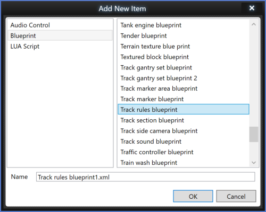Select Track rules blueprint entry

click(184, 109)
